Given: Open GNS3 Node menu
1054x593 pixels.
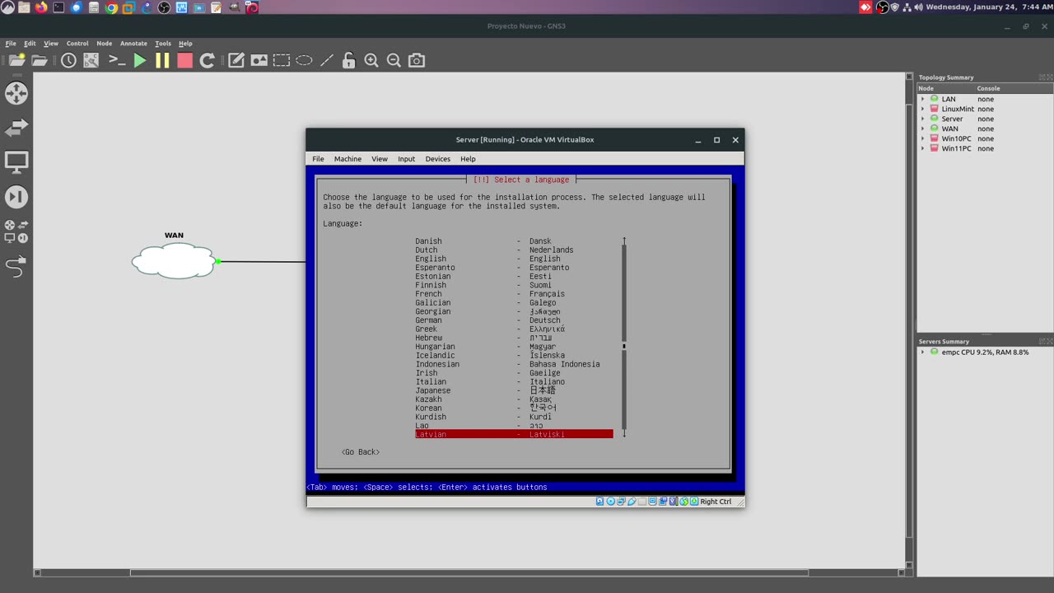Looking at the screenshot, I should pos(104,44).
